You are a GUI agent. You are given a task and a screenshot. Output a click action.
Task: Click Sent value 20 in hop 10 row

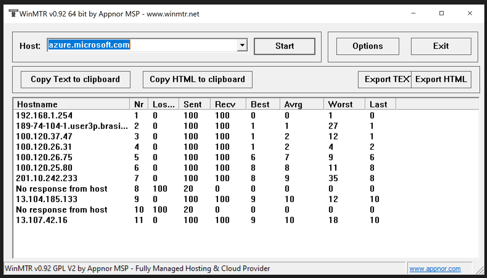188,210
